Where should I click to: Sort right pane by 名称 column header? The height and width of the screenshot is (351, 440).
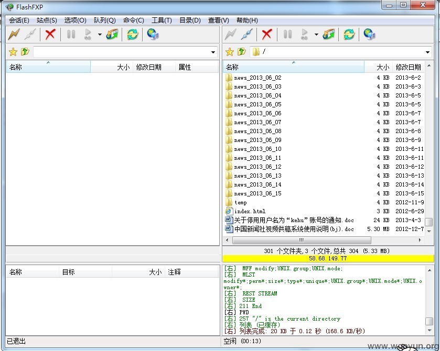point(294,67)
